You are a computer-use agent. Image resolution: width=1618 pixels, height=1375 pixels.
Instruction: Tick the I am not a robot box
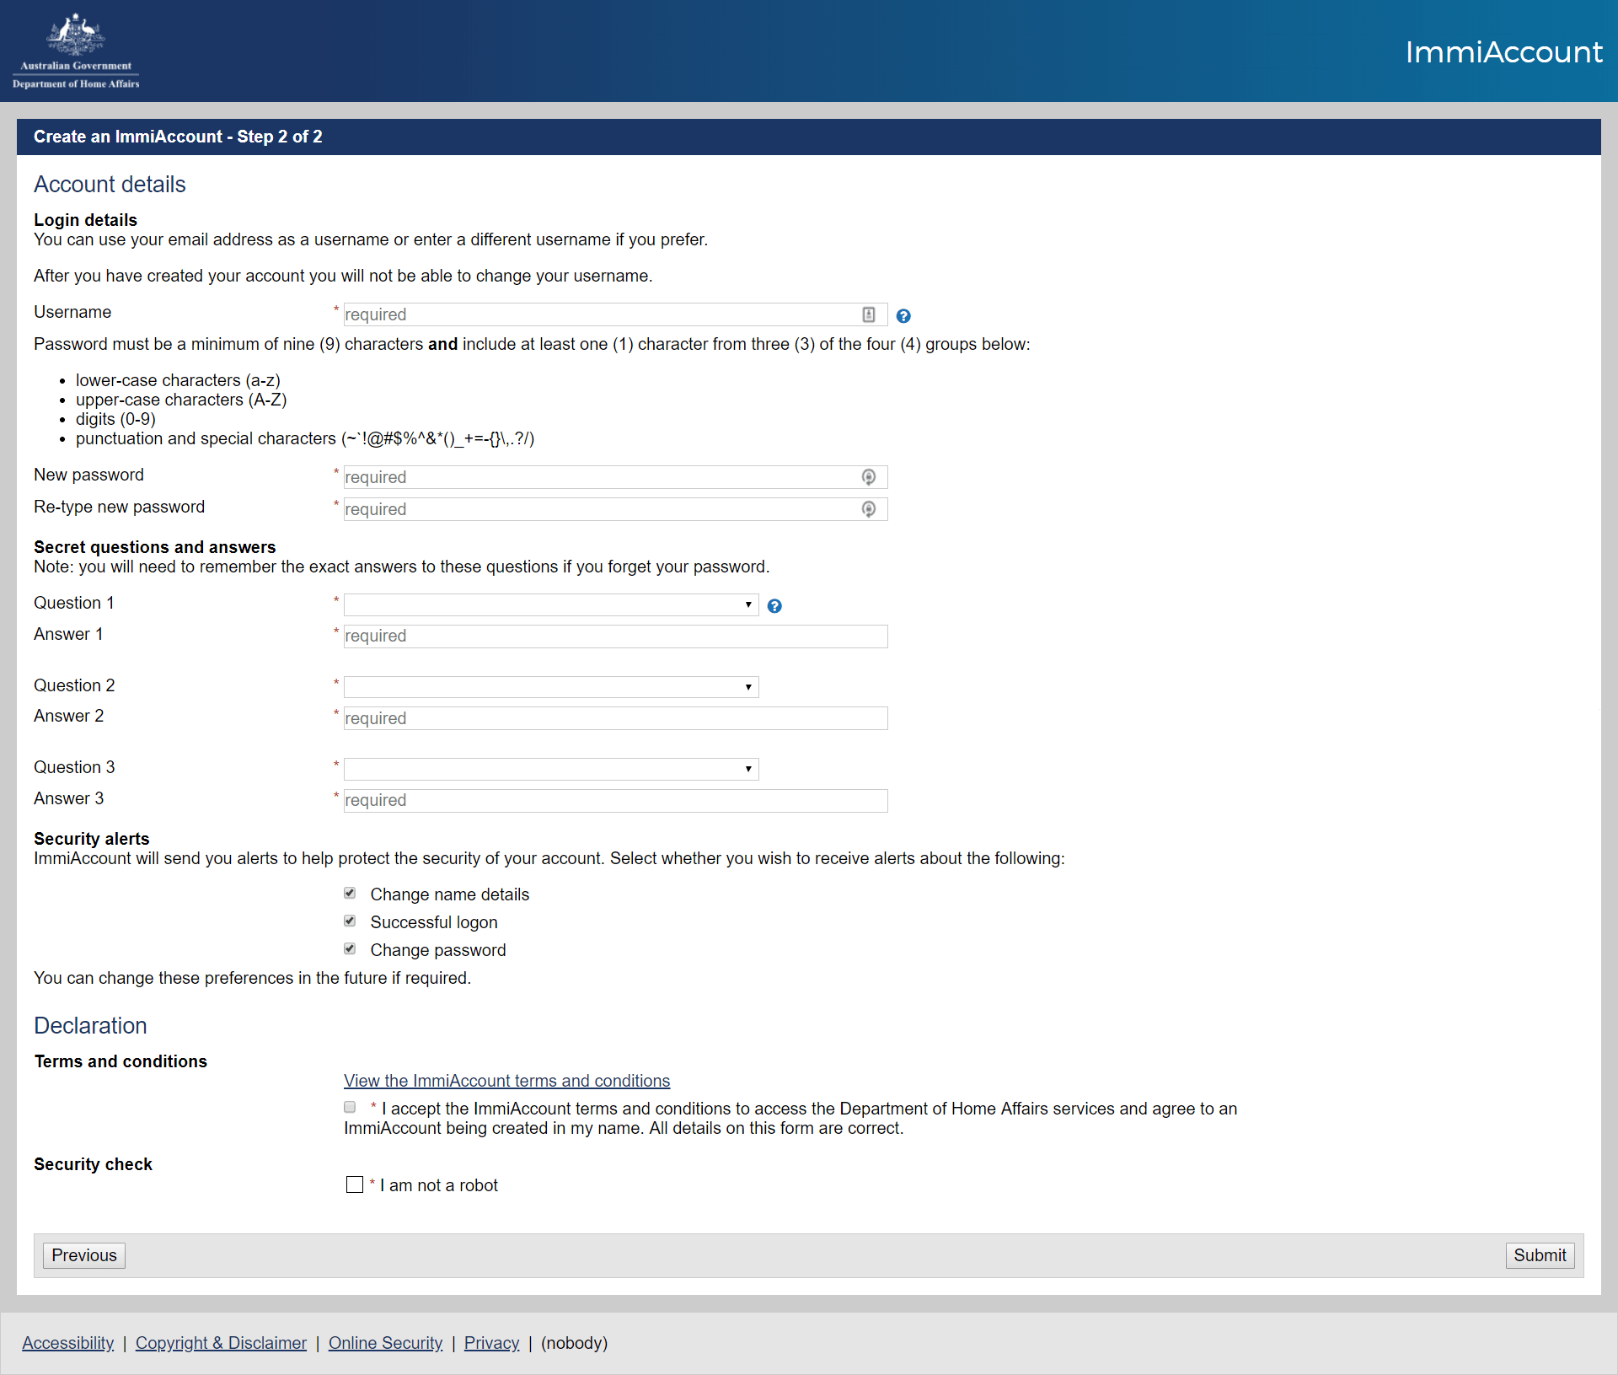(x=355, y=1184)
